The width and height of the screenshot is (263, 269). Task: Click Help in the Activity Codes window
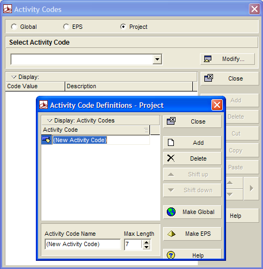242,216
